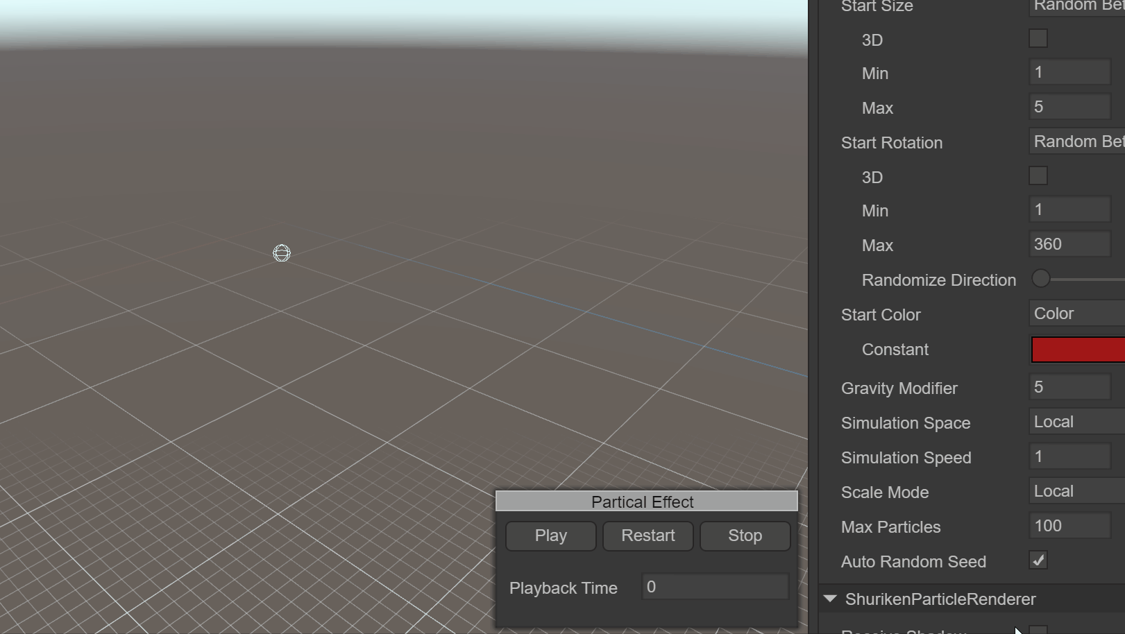The image size is (1125, 634).
Task: Click the red Constant color swatch
Action: [1077, 350]
